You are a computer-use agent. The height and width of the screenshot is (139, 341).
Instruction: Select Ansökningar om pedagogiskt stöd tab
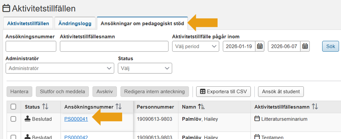(142, 23)
